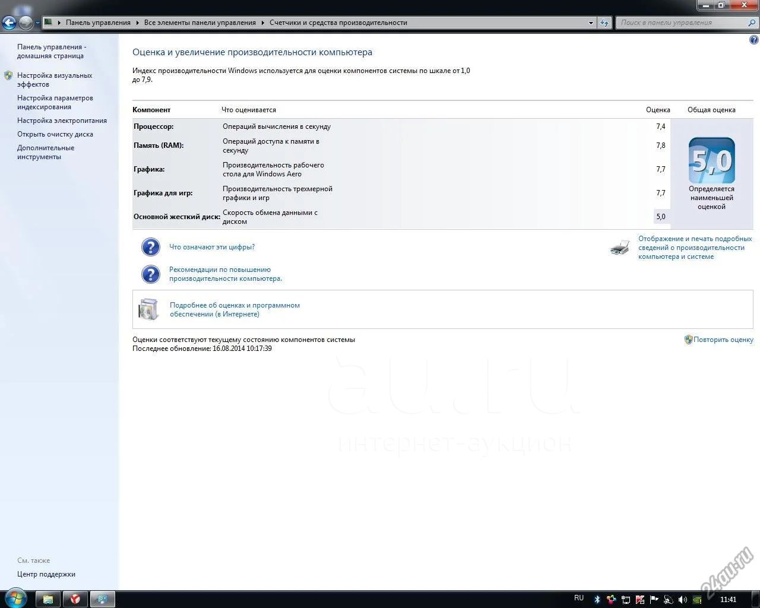The height and width of the screenshot is (608, 760).
Task: Select the 'Графика для игр:' row label
Action: click(x=163, y=193)
